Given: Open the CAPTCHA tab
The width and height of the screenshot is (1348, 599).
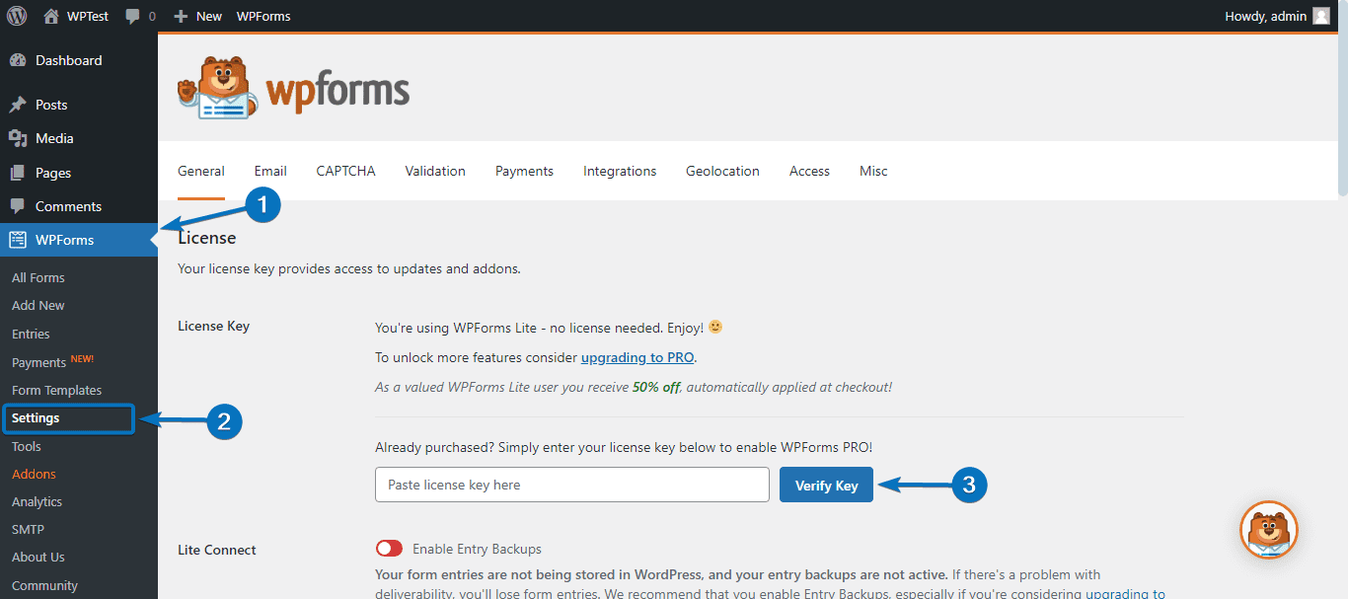Looking at the screenshot, I should click(x=345, y=171).
